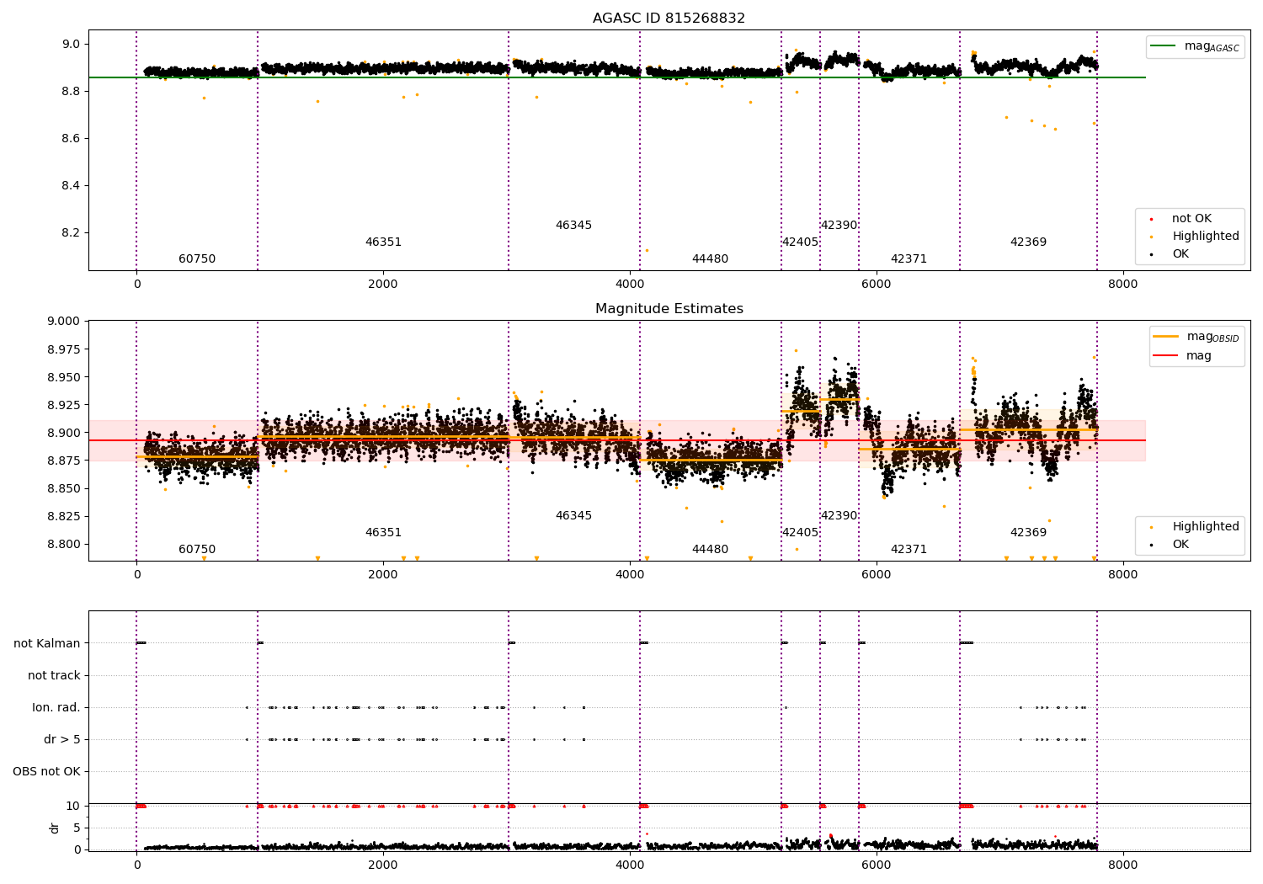Viewport: 1263px width, 884px height.
Task: Click the 'not track' axis label
Action: click(54, 676)
